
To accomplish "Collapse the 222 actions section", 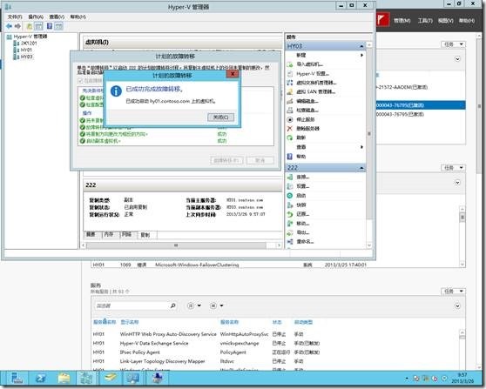I will tap(361, 168).
